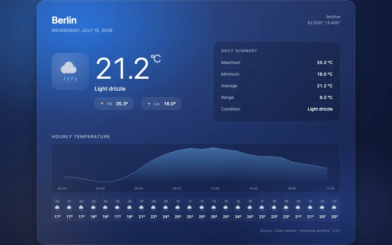Click the Average 21.2 °C value
Viewport: 392px width, 245px height.
pos(325,86)
